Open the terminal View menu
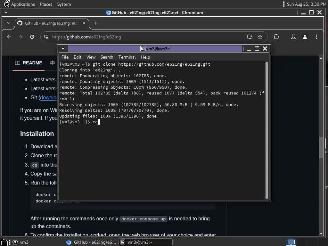328x246 pixels. click(91, 57)
